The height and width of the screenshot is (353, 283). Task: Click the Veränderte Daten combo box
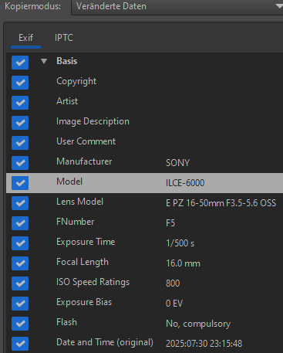tap(177, 7)
